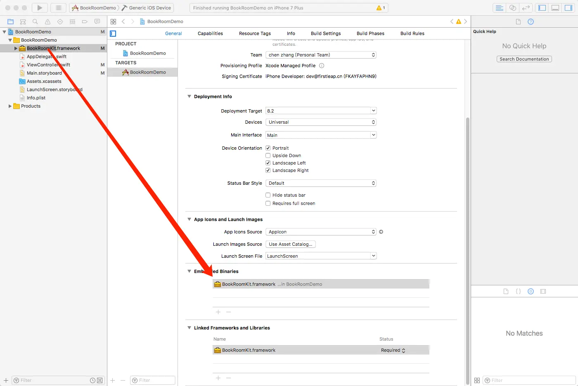Switch to the Assistant editor

[512, 8]
